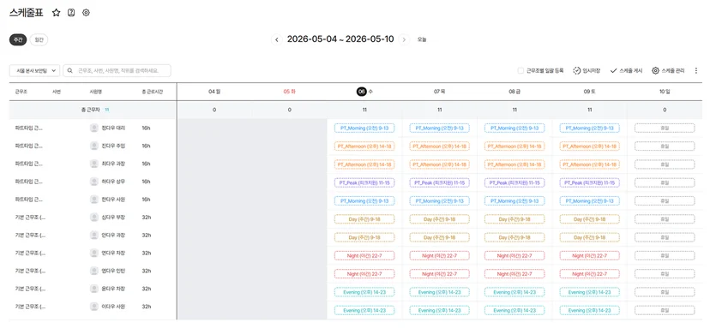Click the 사번 column header
This screenshot has height=328, width=710.
tap(57, 92)
